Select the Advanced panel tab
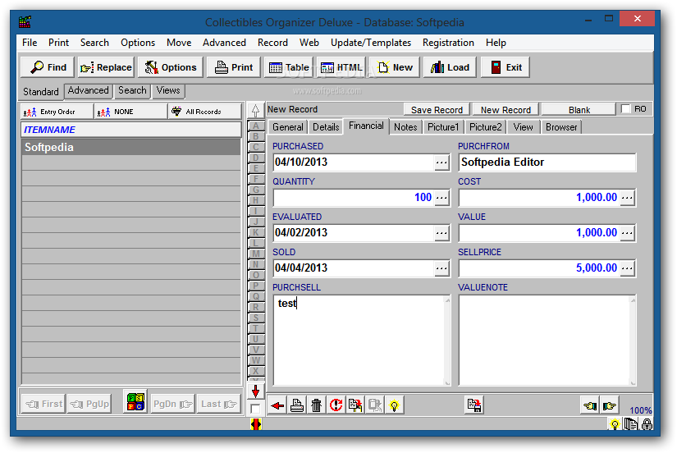The image size is (677, 453). (88, 91)
